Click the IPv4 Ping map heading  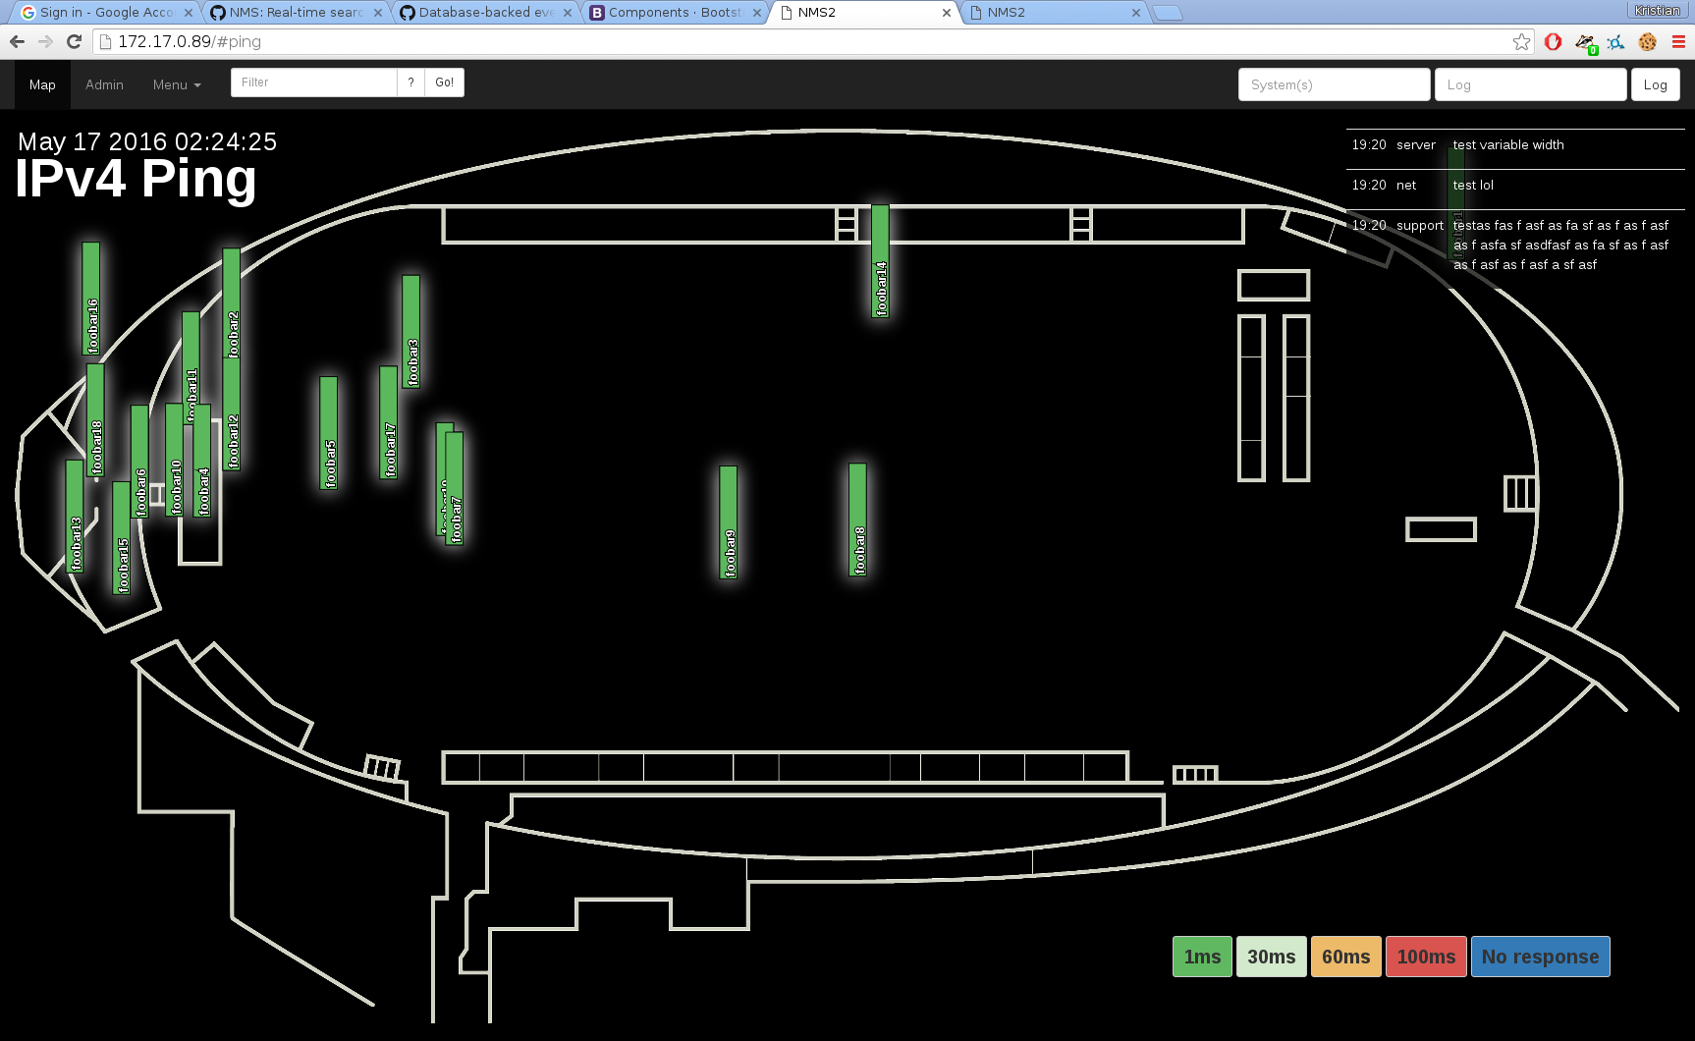click(x=136, y=179)
